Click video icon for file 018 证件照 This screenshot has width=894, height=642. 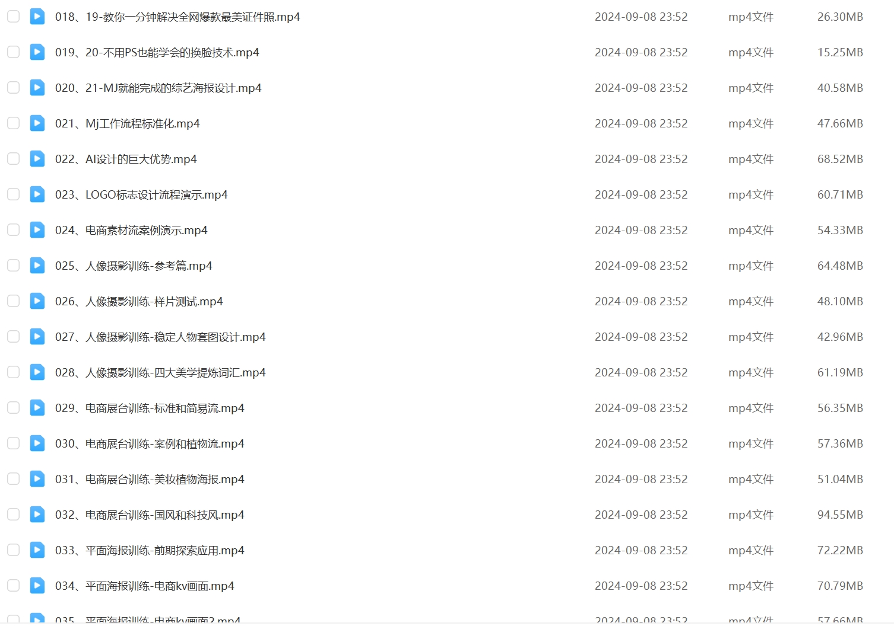(x=37, y=17)
